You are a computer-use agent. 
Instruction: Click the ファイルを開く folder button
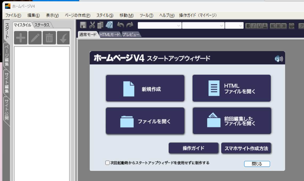pos(145,121)
